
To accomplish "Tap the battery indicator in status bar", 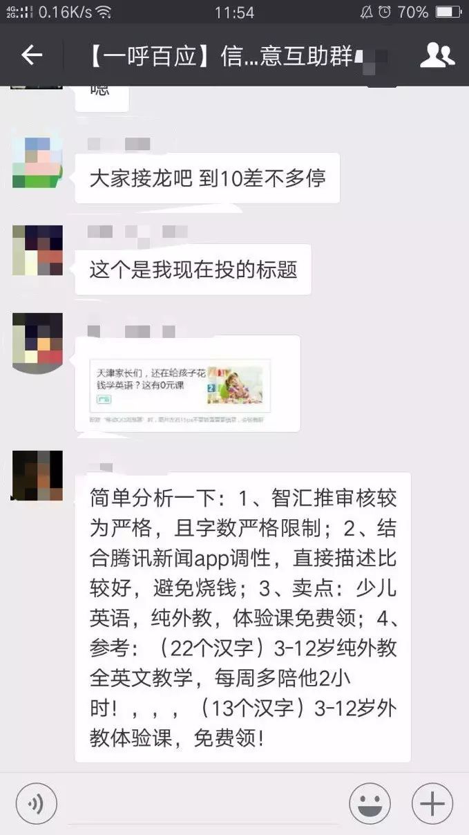I will 448,12.
